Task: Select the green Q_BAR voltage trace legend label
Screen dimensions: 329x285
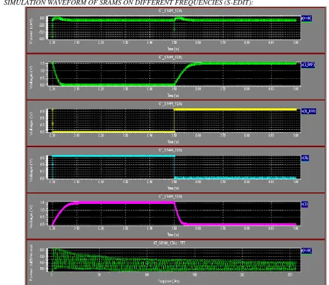Action: point(307,65)
